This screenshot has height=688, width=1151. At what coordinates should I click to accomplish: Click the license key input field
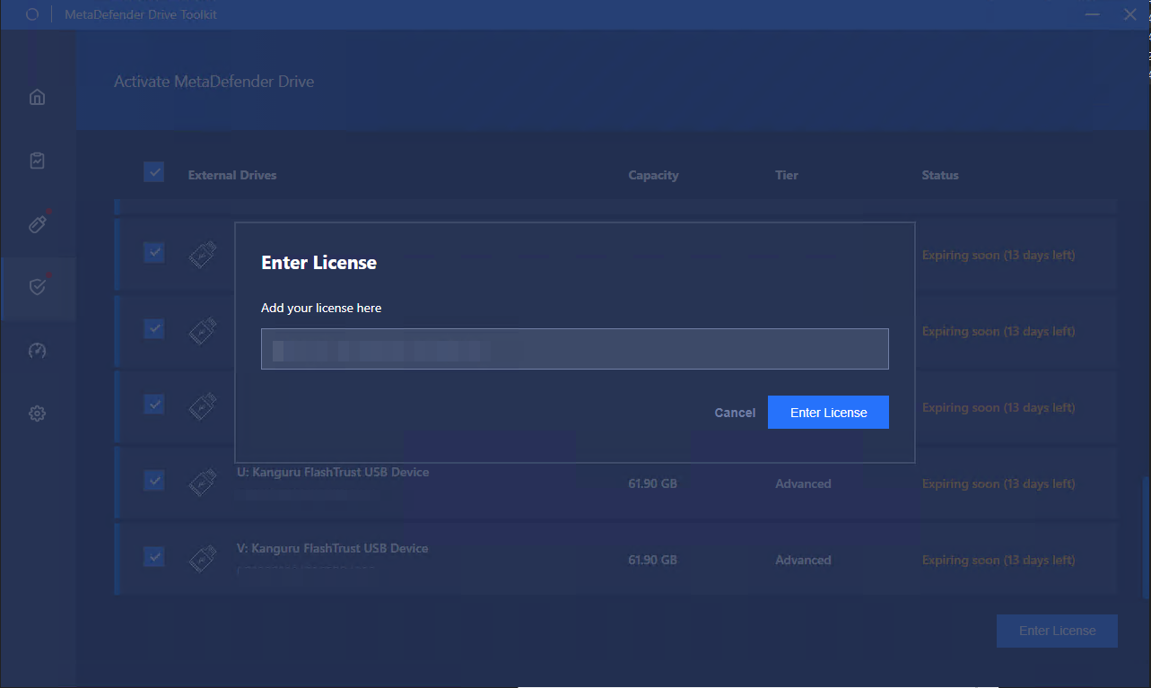tap(574, 349)
